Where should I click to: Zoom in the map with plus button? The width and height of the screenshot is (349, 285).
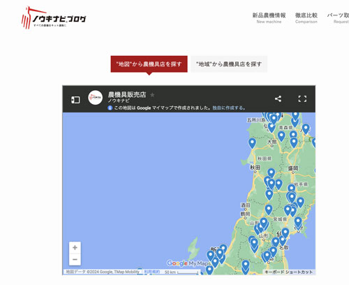[x=75, y=247]
